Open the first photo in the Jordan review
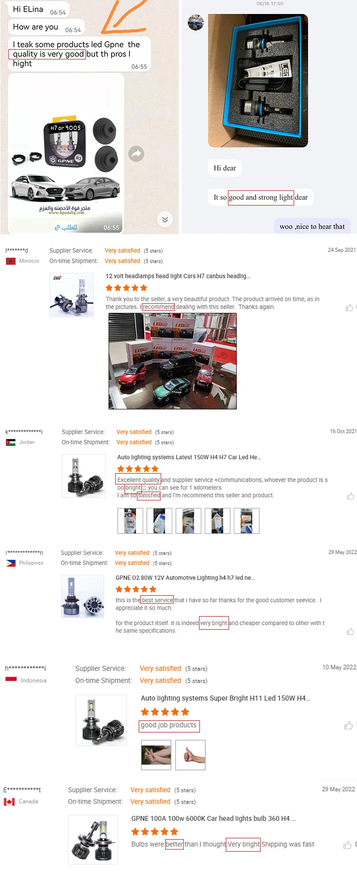 [x=130, y=521]
